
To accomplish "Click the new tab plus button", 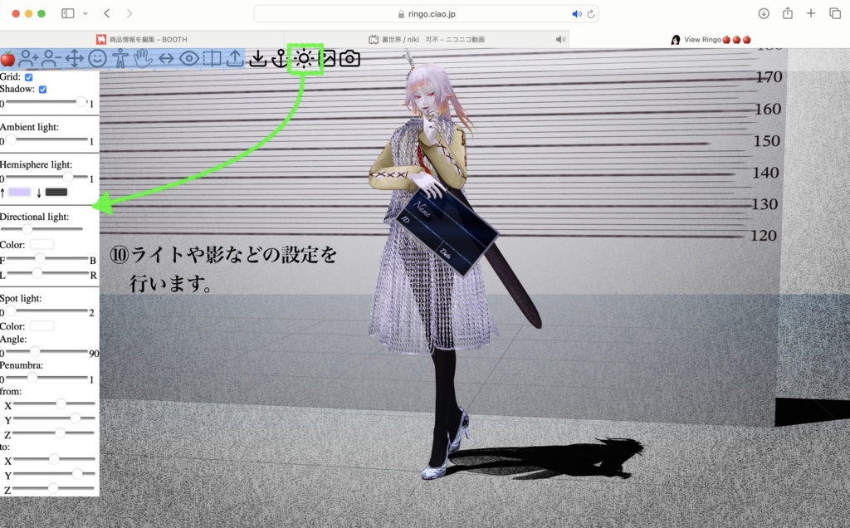I will click(x=811, y=13).
